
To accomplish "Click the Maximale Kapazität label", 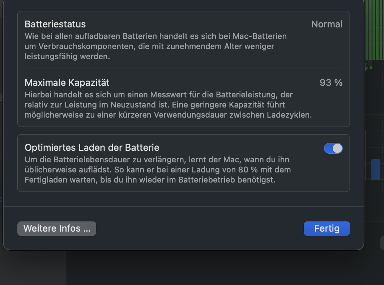I will 67,83.
